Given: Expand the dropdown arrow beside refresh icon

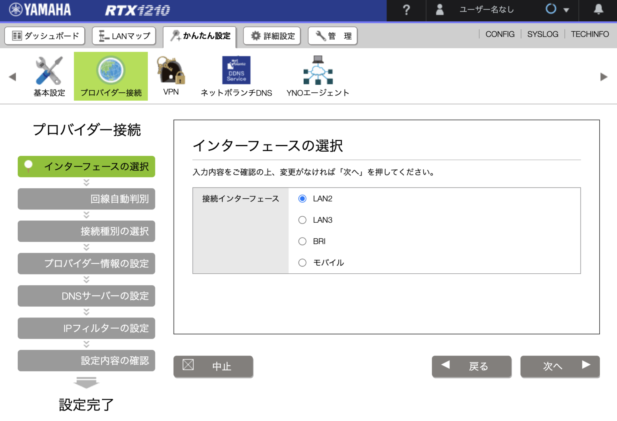Looking at the screenshot, I should pos(566,10).
